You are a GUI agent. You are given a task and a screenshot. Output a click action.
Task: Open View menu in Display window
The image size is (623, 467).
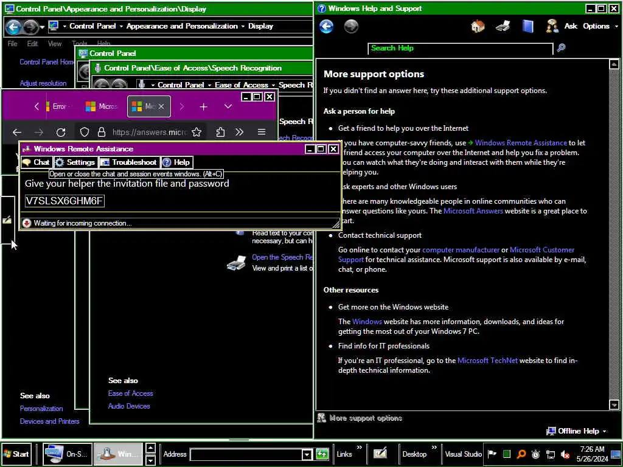coord(54,44)
